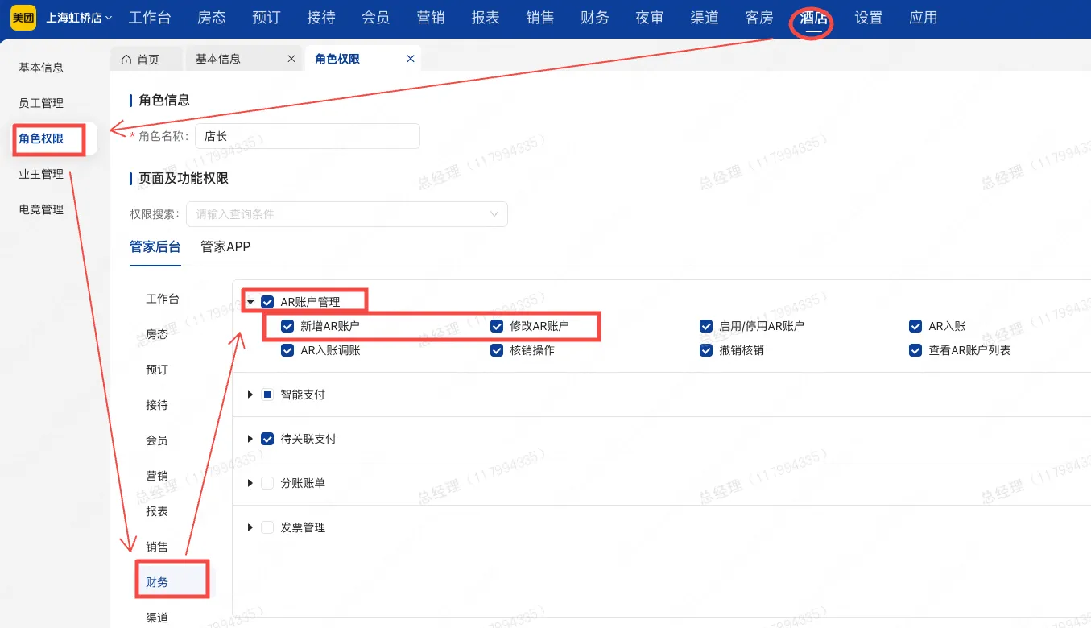
Task: Click the 美团 logo icon
Action: pyautogui.click(x=23, y=17)
